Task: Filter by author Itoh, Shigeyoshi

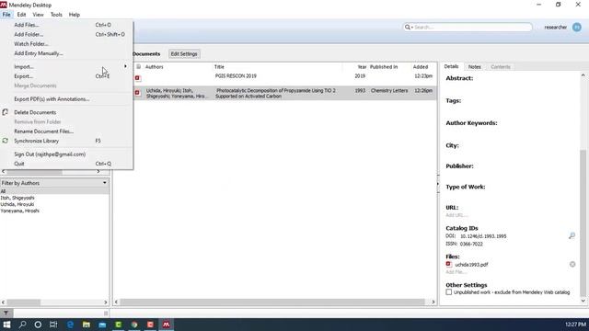Action: click(17, 198)
